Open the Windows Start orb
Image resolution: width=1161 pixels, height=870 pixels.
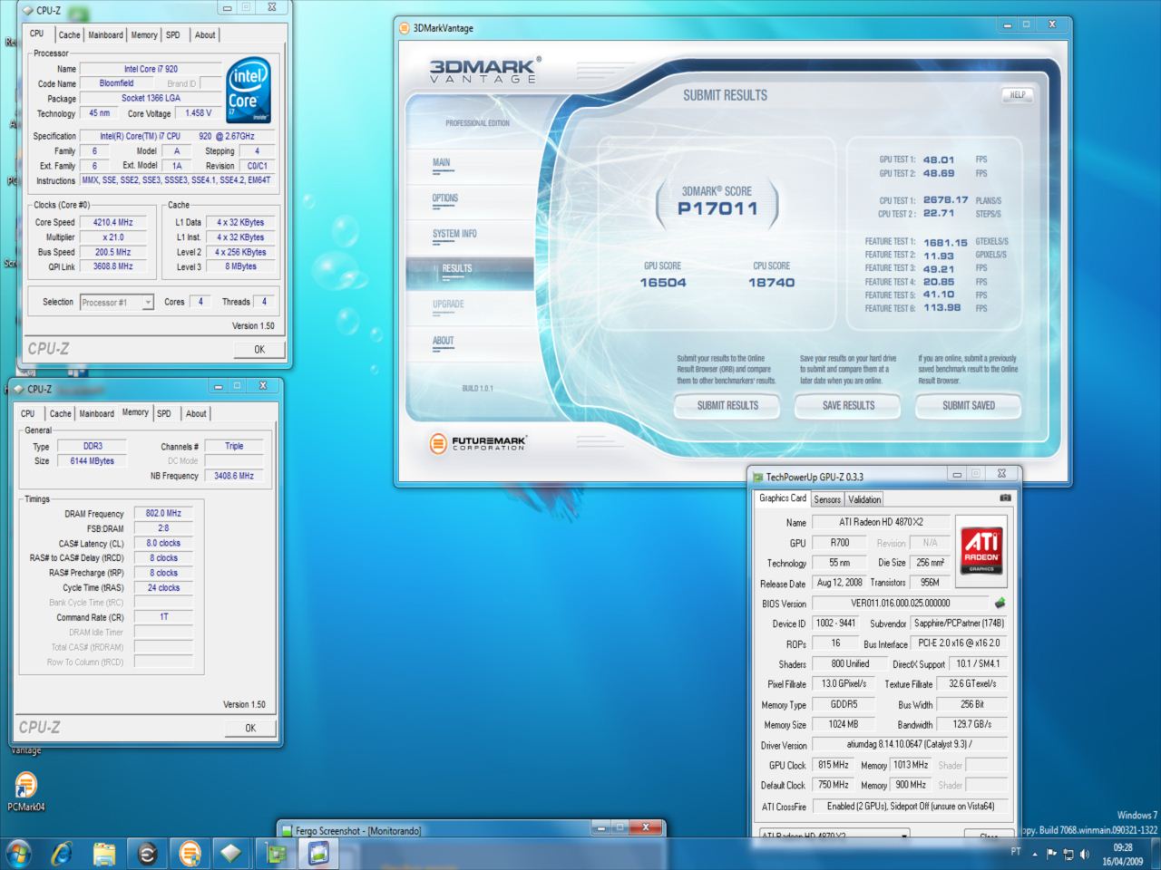[x=18, y=853]
